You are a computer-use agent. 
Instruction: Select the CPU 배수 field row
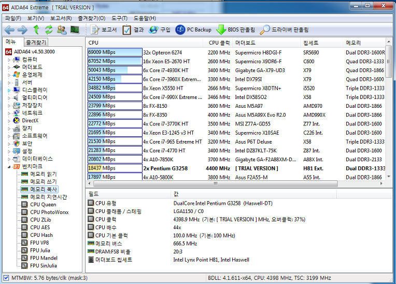pyautogui.click(x=237, y=228)
